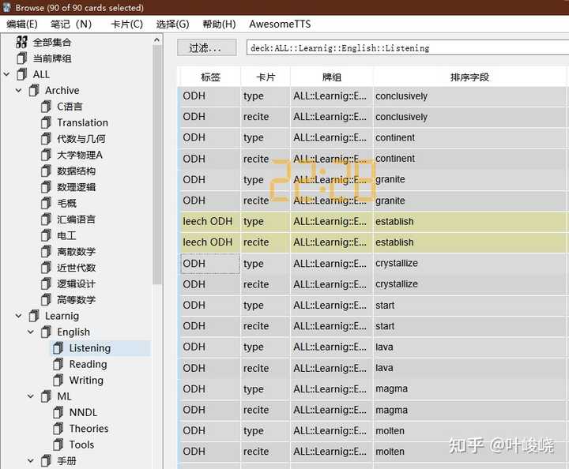
Task: Click the 代数与几何 deck icon
Action: point(46,138)
